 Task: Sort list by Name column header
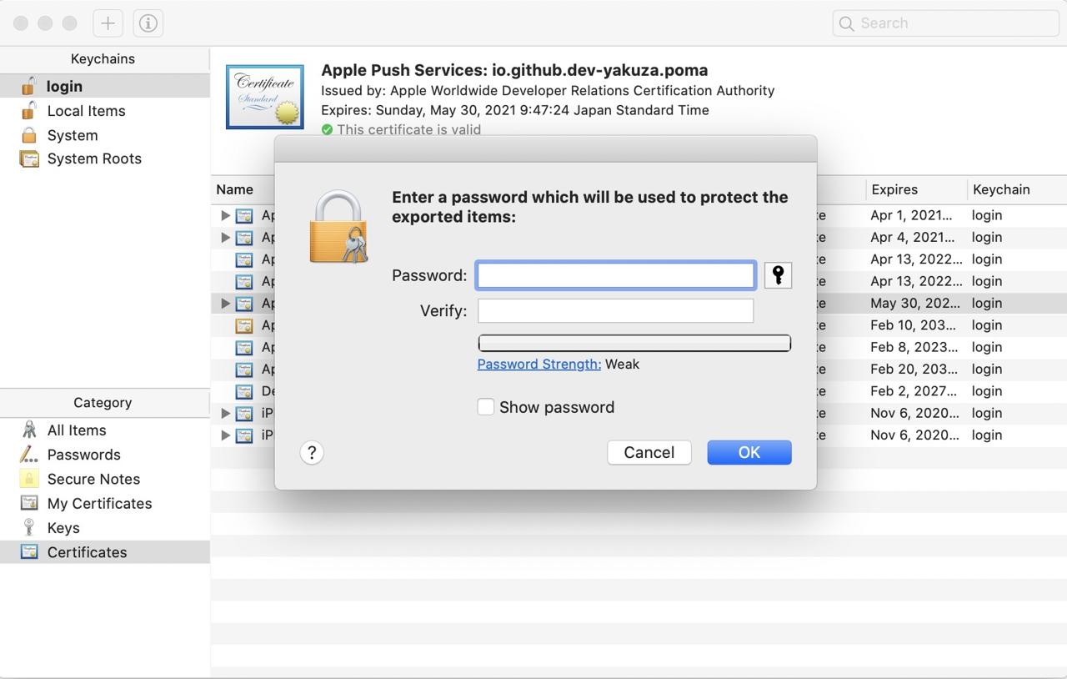click(x=235, y=189)
